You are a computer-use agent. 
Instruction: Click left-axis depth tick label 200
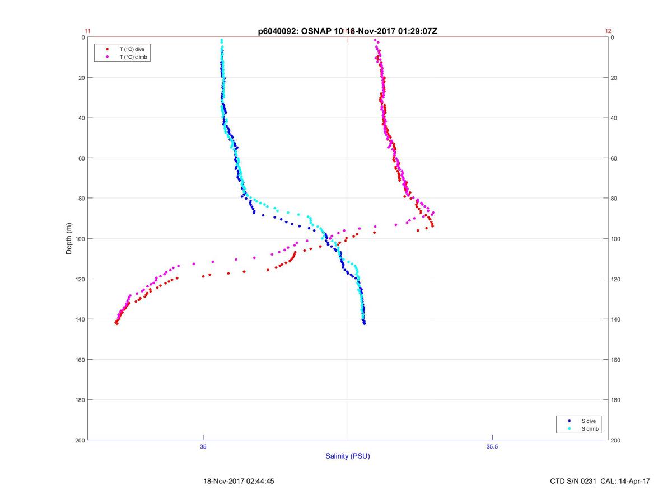tap(80, 440)
